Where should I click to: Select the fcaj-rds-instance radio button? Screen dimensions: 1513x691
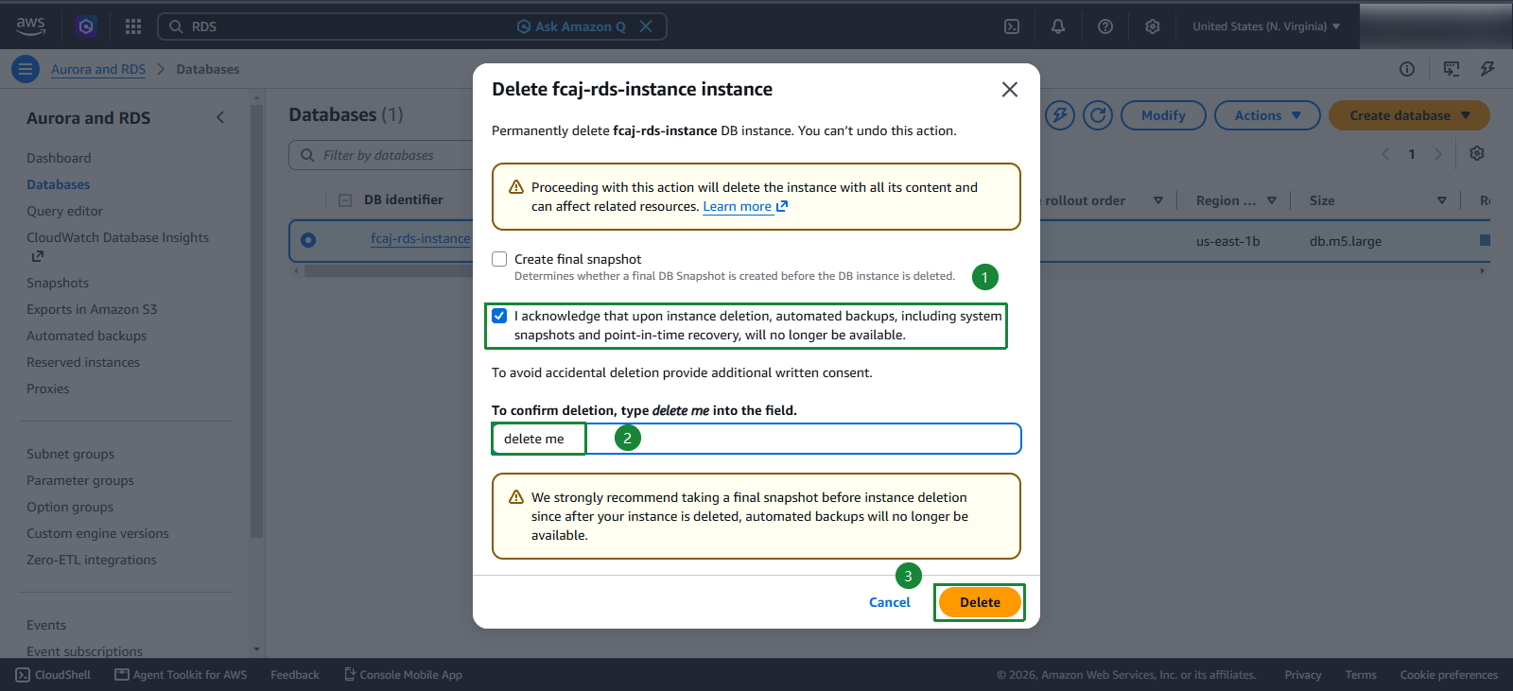[308, 240]
